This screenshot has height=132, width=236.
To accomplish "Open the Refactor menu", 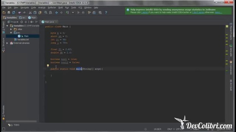I will 52,7.
